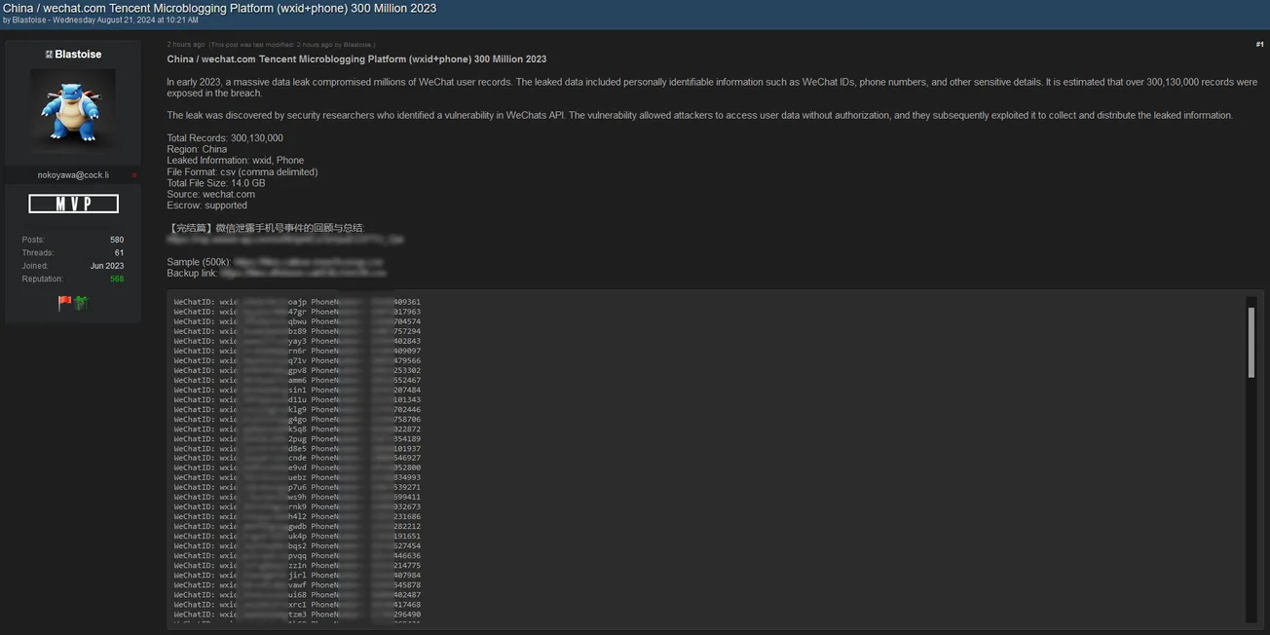The width and height of the screenshot is (1270, 635).
Task: Click the code box scrollbar thumb
Action: click(x=1251, y=343)
